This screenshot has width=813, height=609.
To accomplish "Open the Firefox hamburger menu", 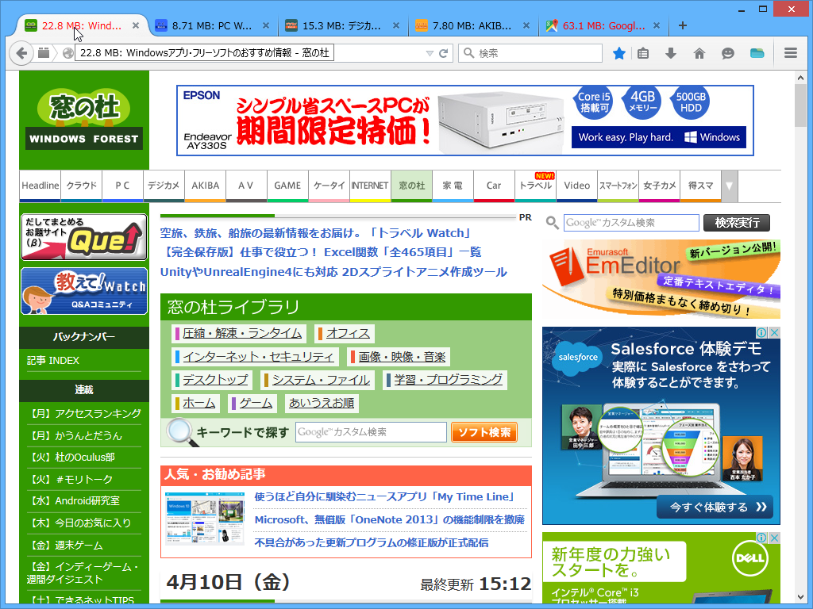I will (790, 53).
